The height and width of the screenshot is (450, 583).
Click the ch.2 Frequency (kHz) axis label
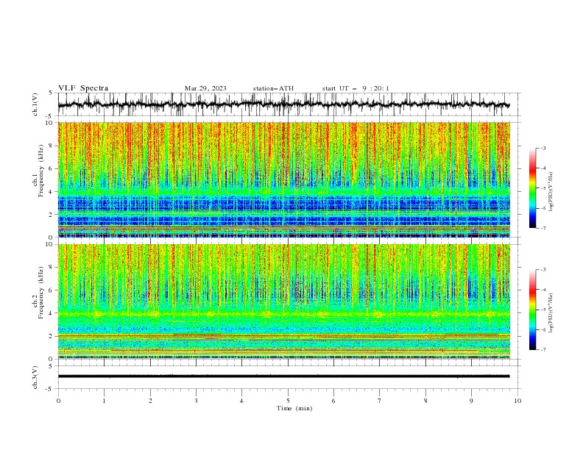pos(38,293)
